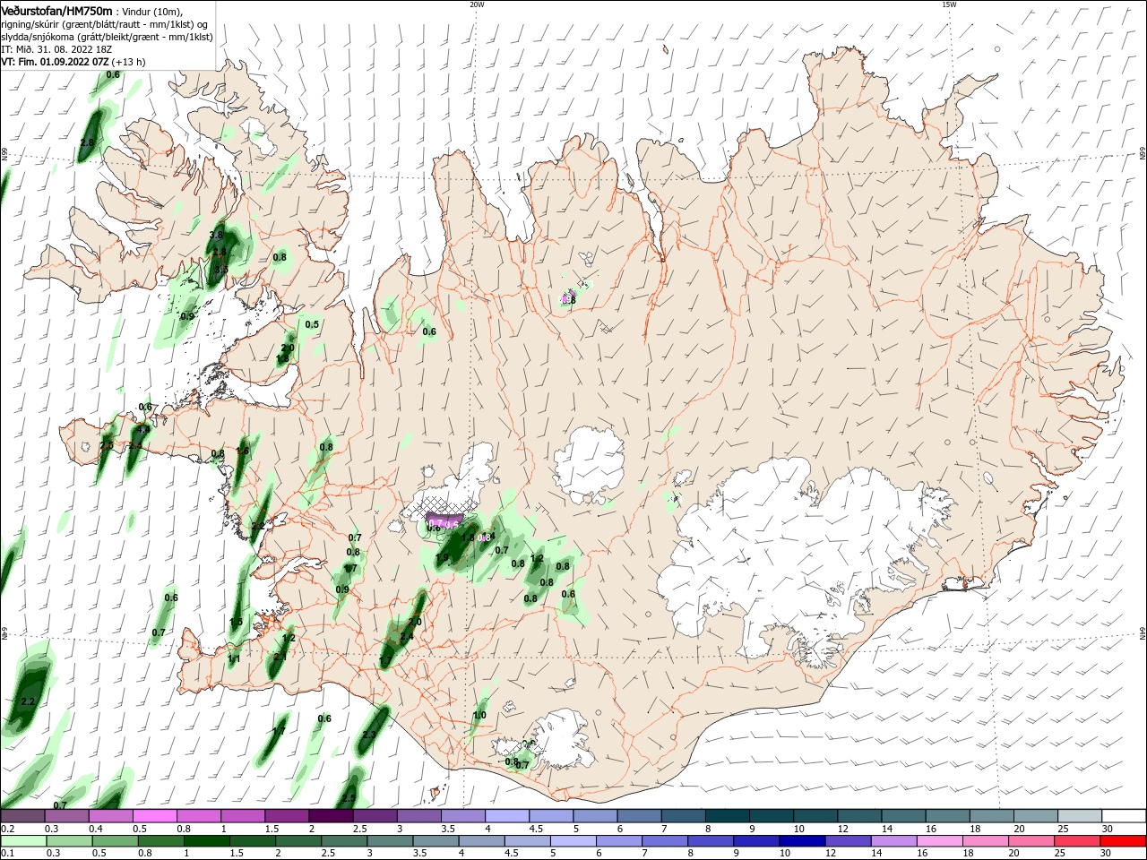
Task: Pick the darkest green swatch labeled 1 on the rain scale
Action: point(207,842)
